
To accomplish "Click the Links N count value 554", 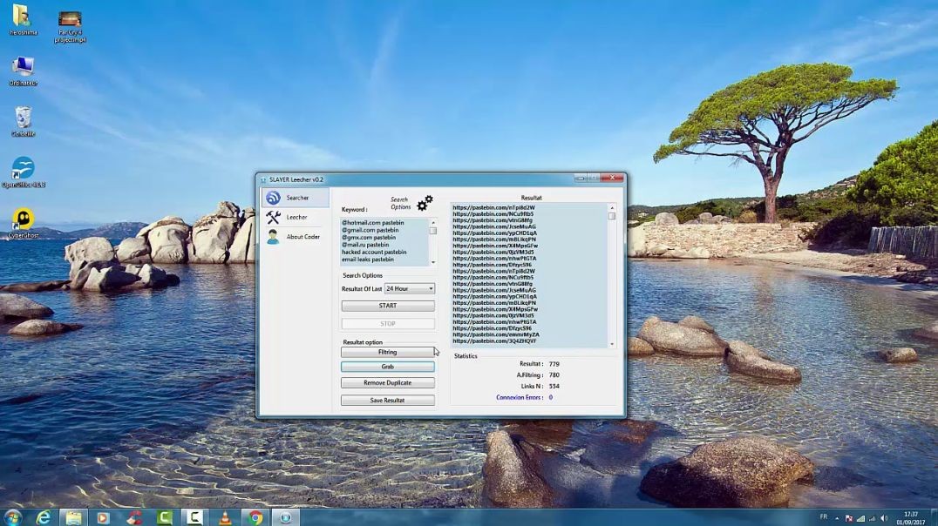I will click(554, 387).
